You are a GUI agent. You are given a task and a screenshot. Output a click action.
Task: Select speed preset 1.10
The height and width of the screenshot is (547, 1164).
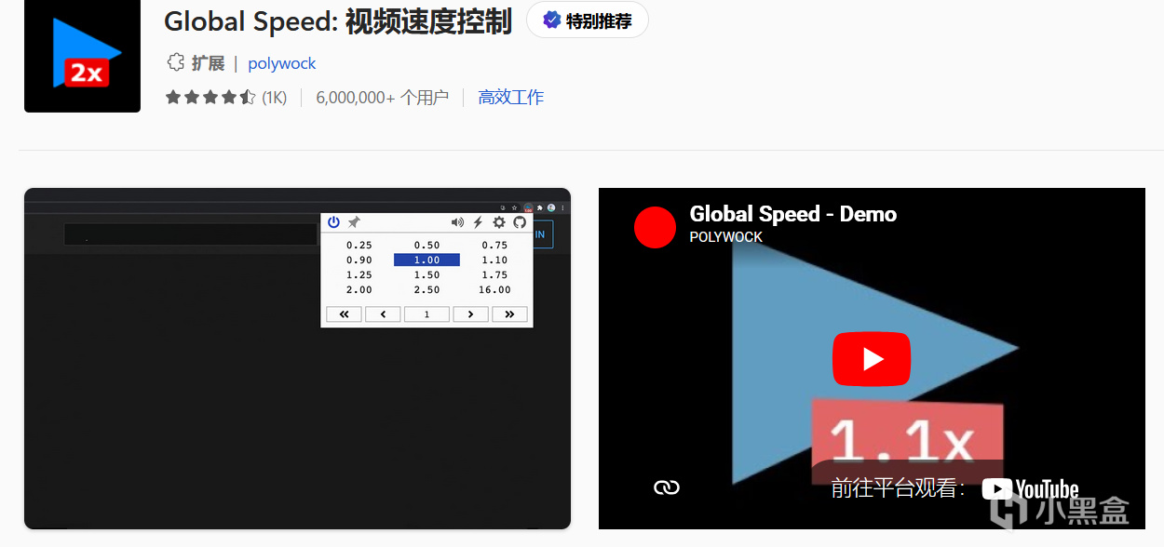(494, 260)
